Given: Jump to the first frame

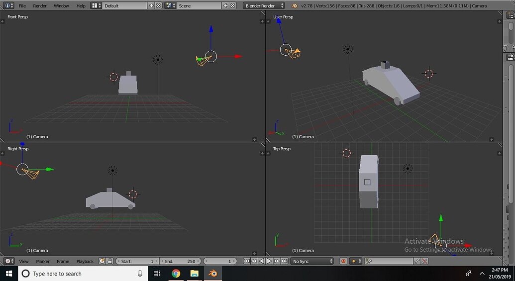Looking at the screenshot, I should point(247,261).
